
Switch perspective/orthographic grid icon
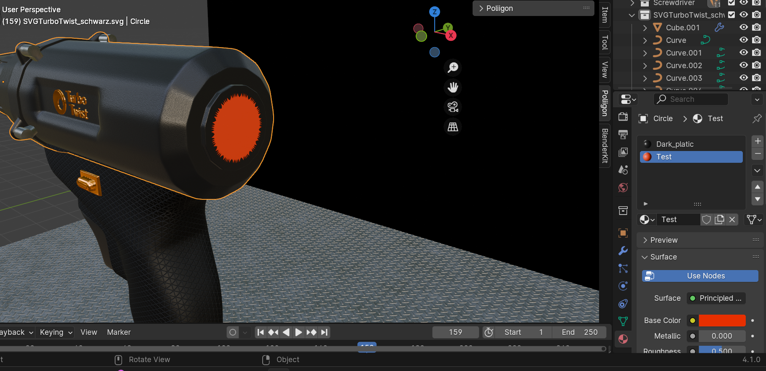(453, 127)
